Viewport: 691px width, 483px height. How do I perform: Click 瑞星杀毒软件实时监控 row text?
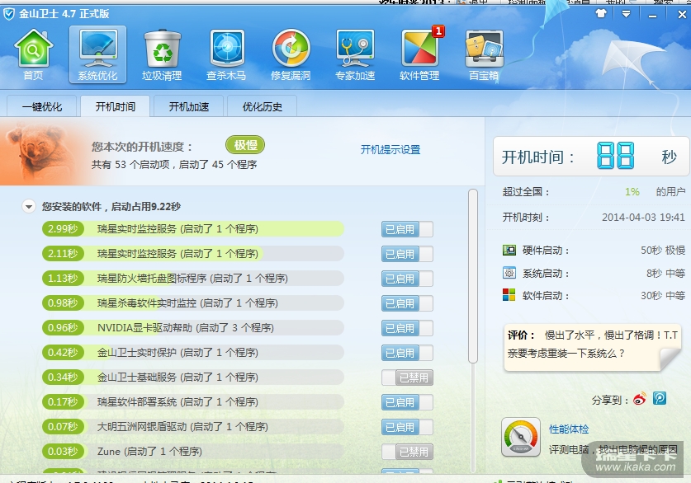187,303
